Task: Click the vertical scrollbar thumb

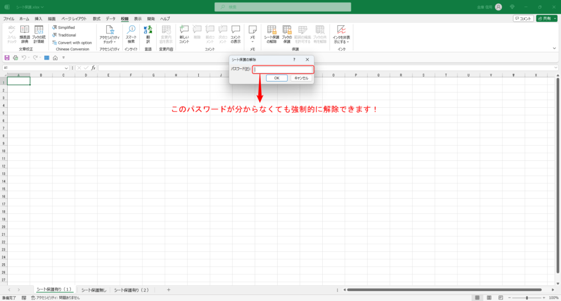Action: pos(558,175)
